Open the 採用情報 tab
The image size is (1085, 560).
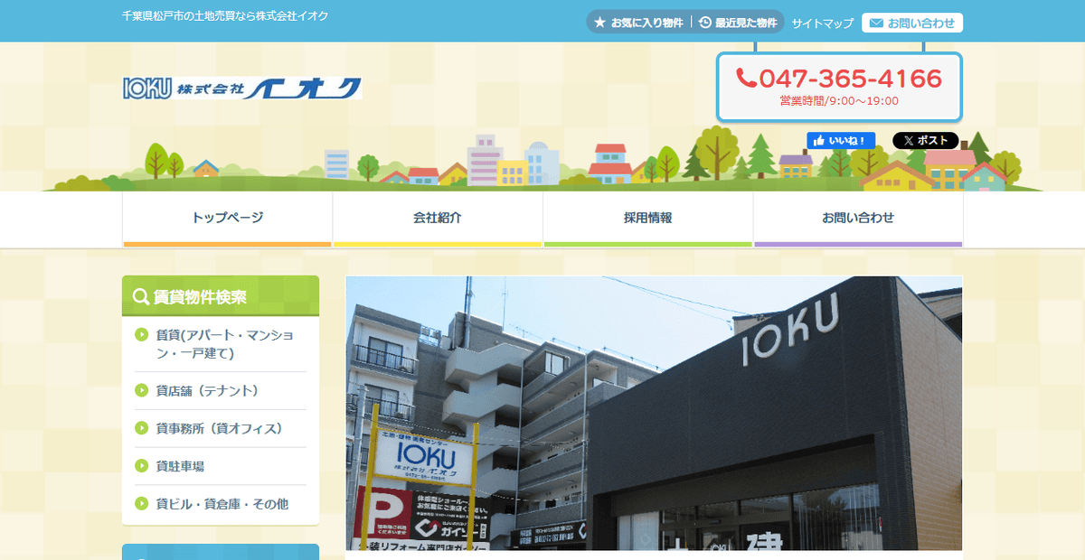coord(647,217)
